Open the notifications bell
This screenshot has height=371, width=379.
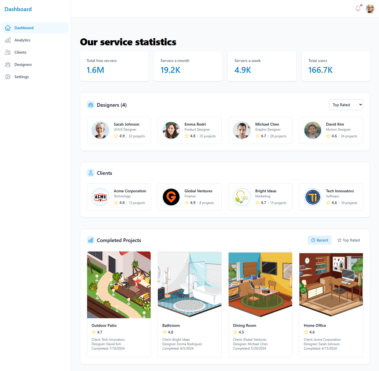(x=358, y=9)
